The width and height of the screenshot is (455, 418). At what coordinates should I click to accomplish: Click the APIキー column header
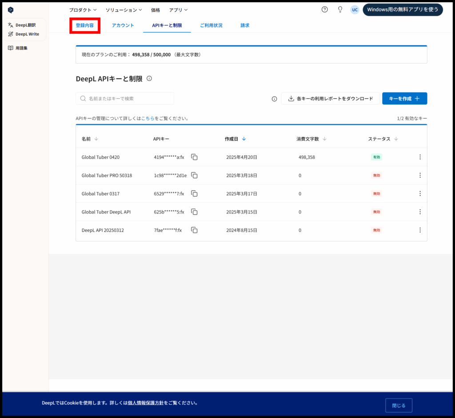click(161, 139)
